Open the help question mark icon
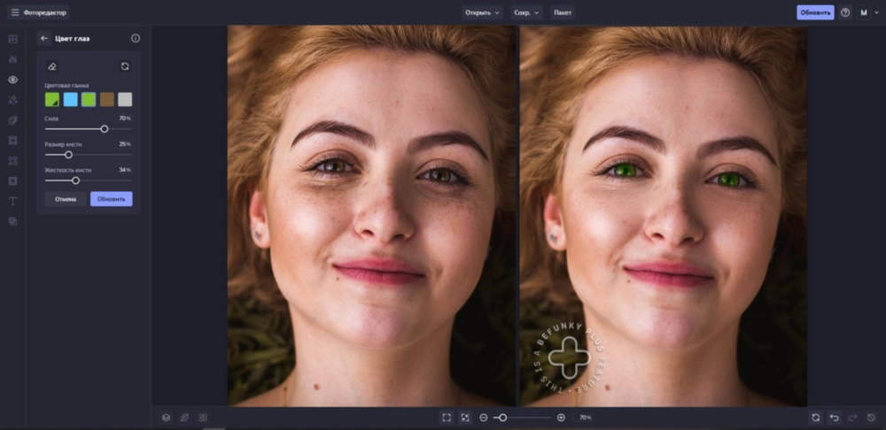The height and width of the screenshot is (430, 886). click(844, 12)
